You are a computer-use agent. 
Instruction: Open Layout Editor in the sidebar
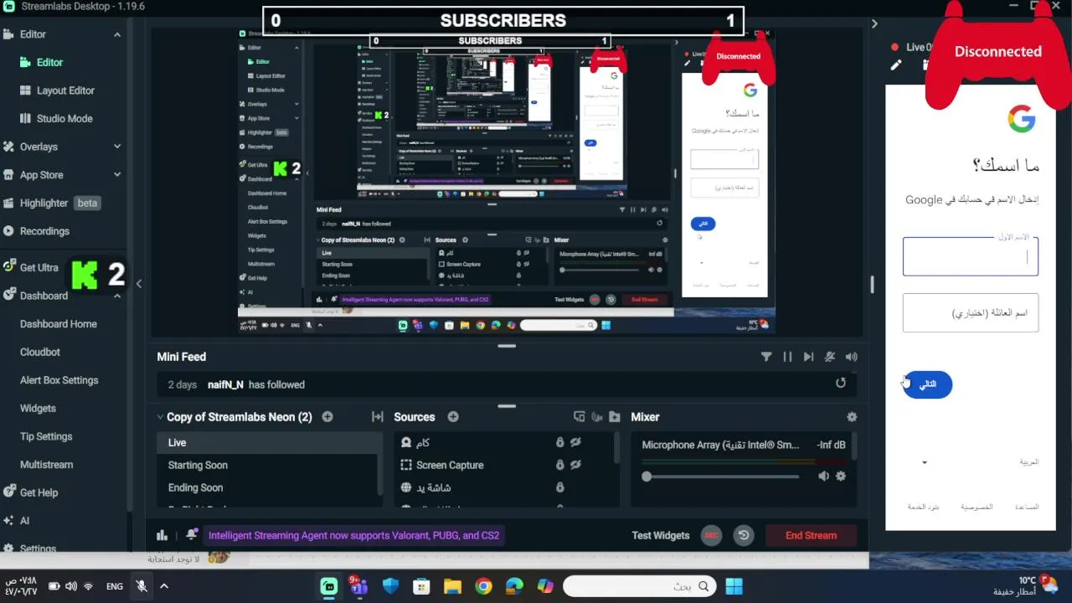pyautogui.click(x=65, y=90)
